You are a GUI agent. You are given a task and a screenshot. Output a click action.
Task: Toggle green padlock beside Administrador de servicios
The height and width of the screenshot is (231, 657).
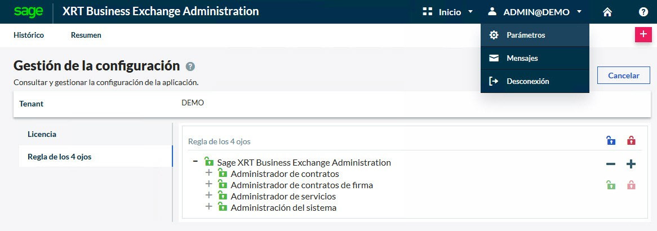[x=223, y=196]
